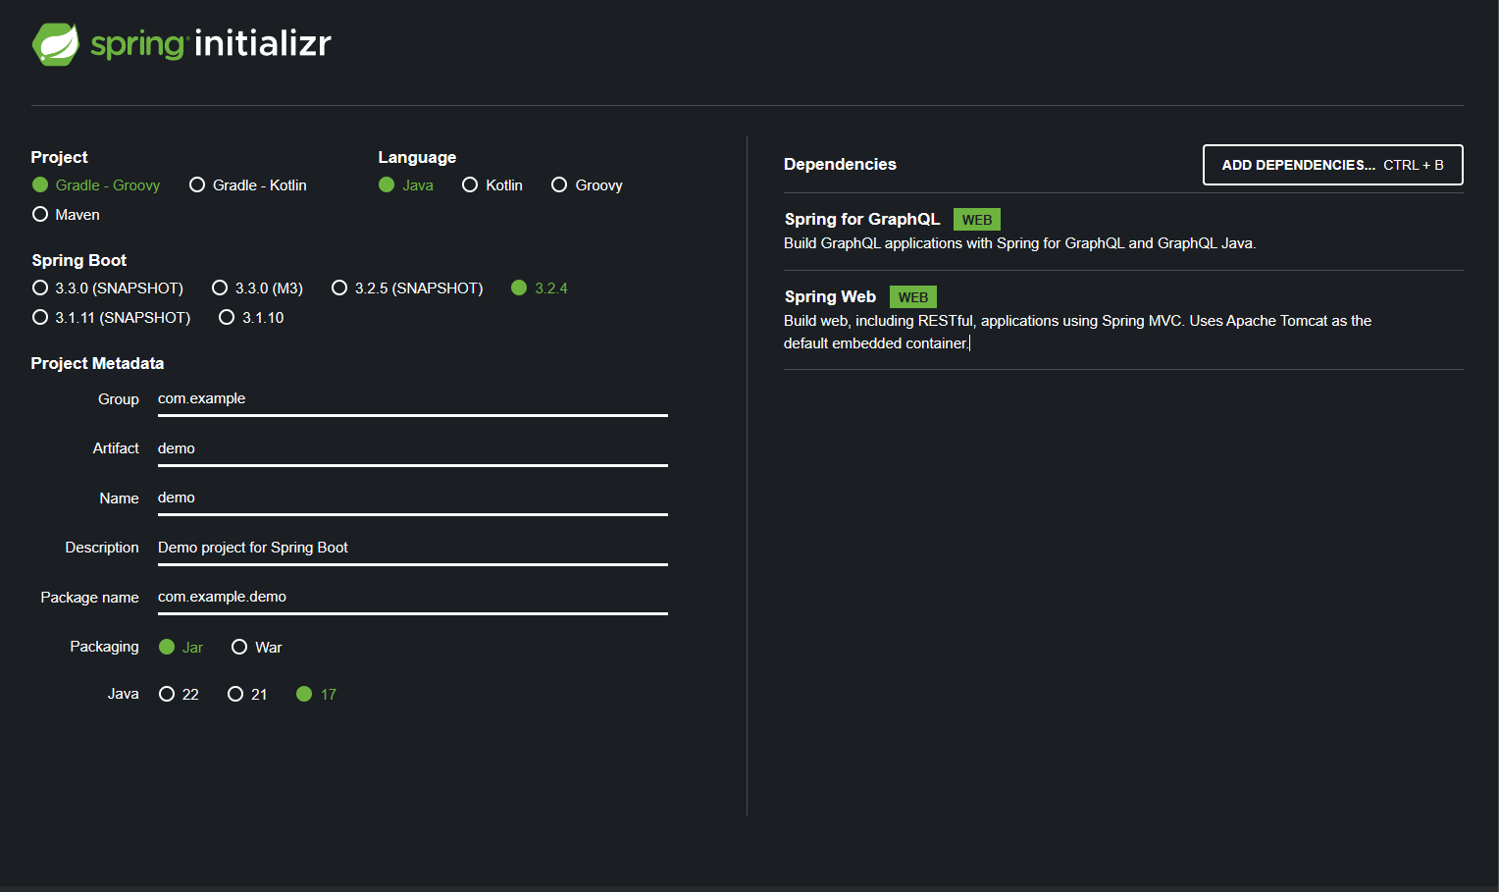Click the Project Metadata heading

coord(97,364)
